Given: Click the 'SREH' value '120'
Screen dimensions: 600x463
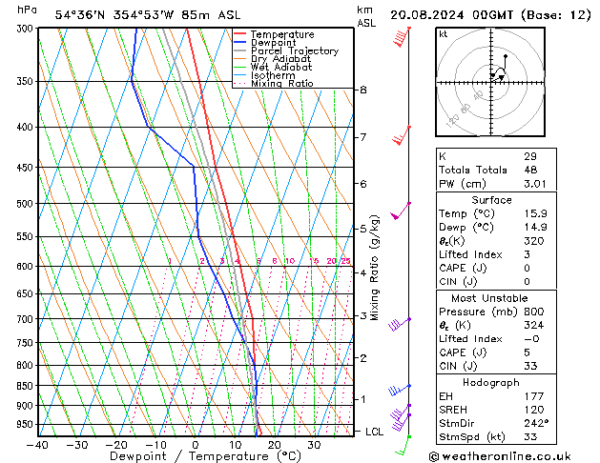Looking at the screenshot, I should (534, 410).
